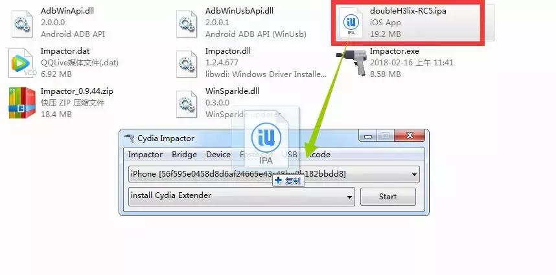Click the 'libwdi: Windows Driver Installe...' description
Viewport: 556px width, 275px height.
(266, 74)
